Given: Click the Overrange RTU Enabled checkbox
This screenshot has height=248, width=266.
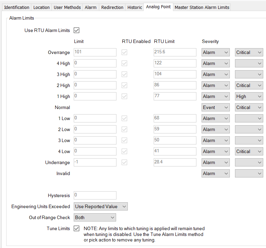Looking at the screenshot, I should click(x=124, y=52).
